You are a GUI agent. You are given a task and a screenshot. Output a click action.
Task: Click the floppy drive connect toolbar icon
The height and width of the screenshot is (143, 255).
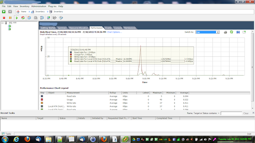(x=55, y=17)
